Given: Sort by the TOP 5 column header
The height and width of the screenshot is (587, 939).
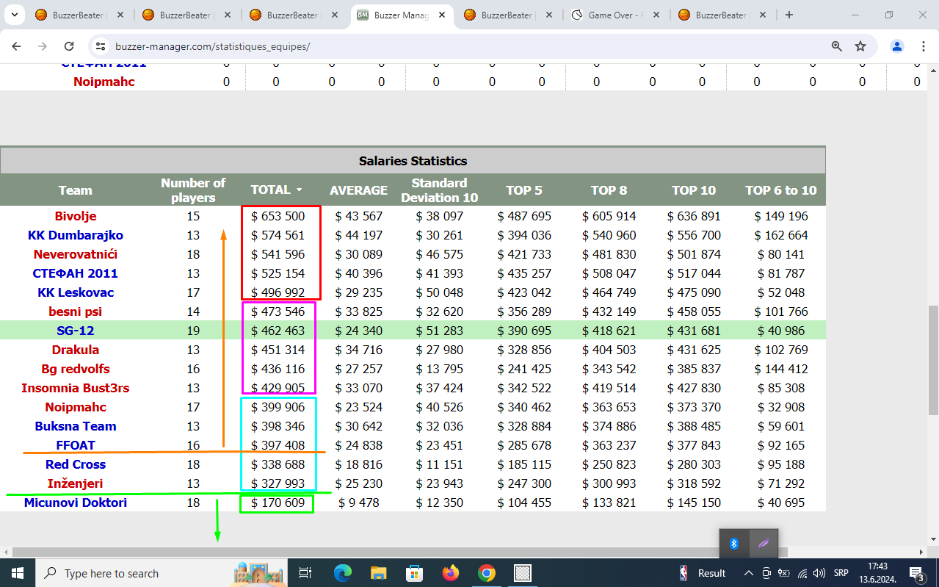Looking at the screenshot, I should [524, 190].
